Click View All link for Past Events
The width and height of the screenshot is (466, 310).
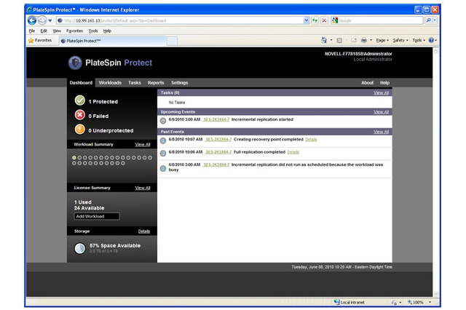pyautogui.click(x=381, y=132)
